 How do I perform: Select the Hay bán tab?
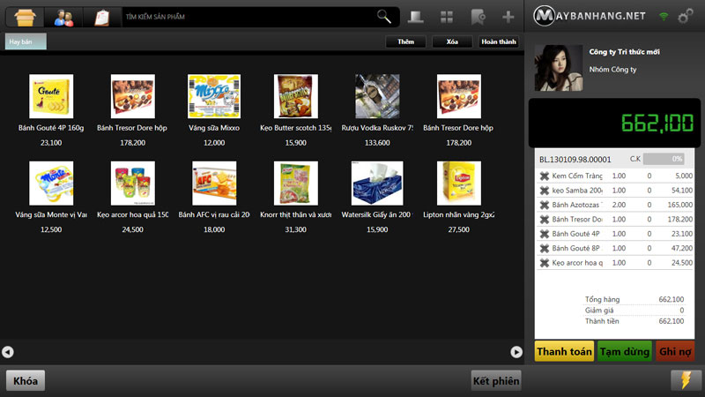(x=26, y=41)
